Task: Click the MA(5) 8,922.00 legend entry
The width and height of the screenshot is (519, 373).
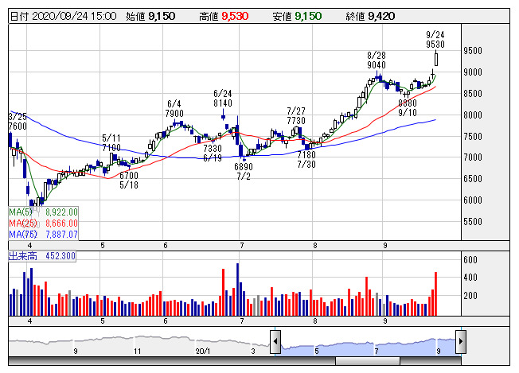Action: point(43,212)
